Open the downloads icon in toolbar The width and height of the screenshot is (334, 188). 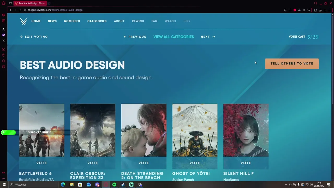tap(325, 10)
